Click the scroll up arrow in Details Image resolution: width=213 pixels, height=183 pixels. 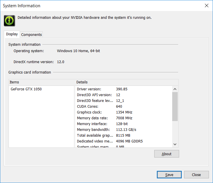[175, 89]
